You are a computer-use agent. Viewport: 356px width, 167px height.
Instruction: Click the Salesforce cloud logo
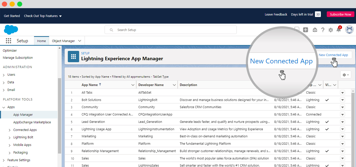click(11, 30)
